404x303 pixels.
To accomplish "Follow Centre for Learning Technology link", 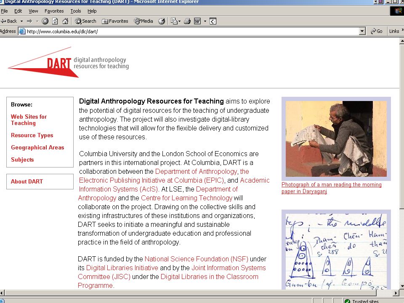I will [186, 198].
